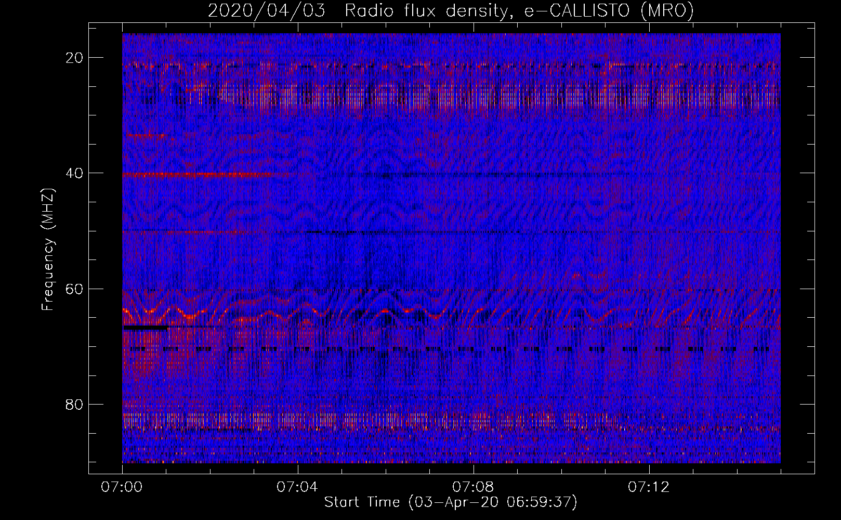Click the 'Frequency (MHZ)' axis label

click(x=48, y=250)
